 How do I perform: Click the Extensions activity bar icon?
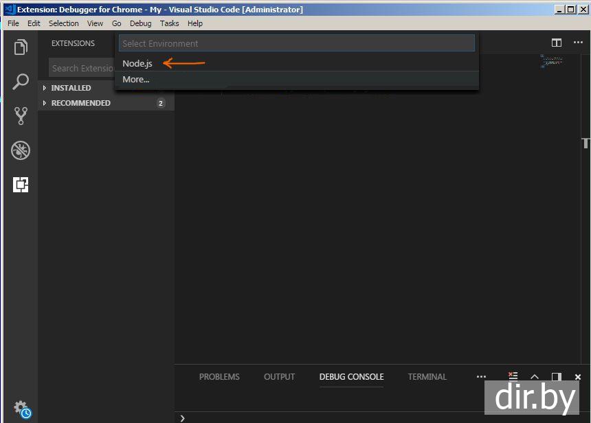pos(21,185)
